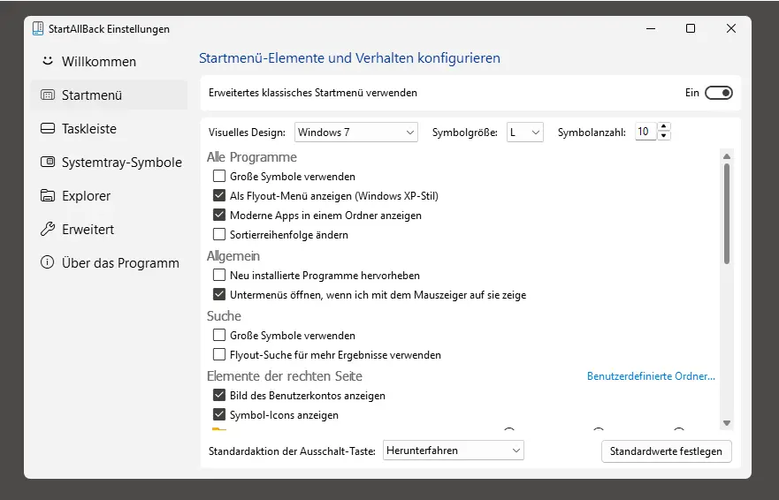Enable Große Symbole verwenden under Alle Programme
Screen dimensions: 779x500
[219, 177]
